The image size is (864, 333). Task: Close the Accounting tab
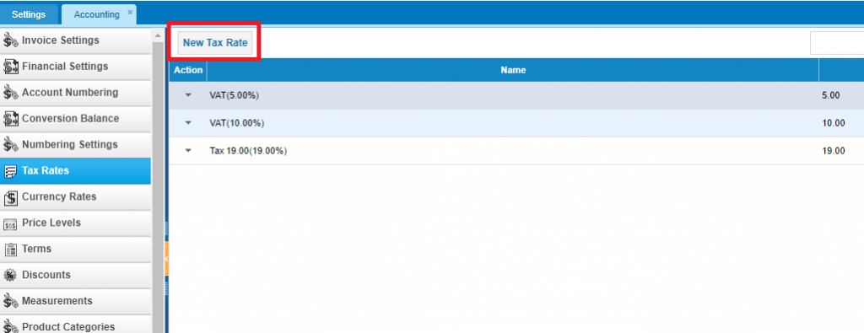coord(130,12)
